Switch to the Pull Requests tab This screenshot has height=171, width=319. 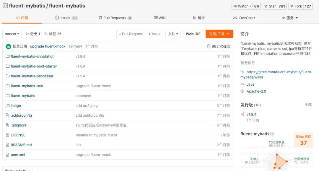pyautogui.click(x=115, y=18)
